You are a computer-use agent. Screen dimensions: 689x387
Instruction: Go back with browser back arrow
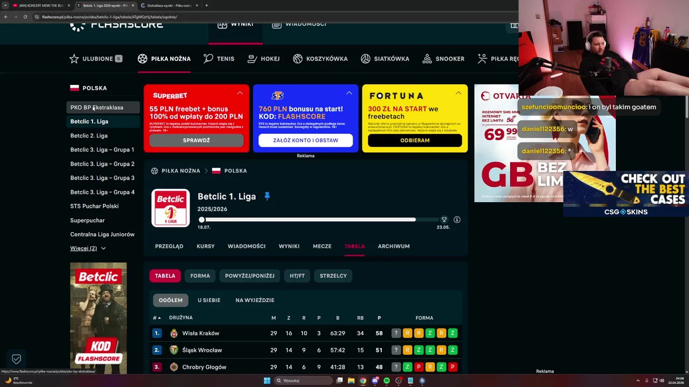(x=6, y=17)
